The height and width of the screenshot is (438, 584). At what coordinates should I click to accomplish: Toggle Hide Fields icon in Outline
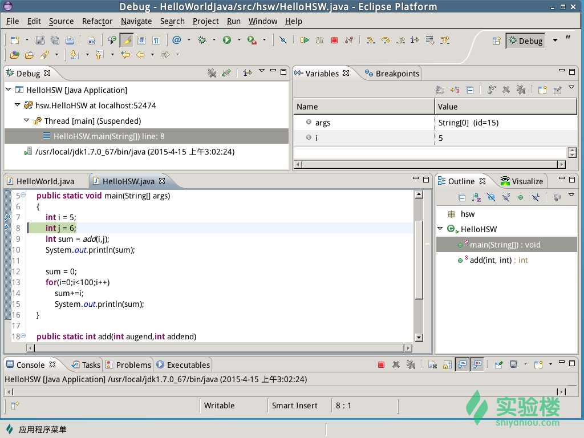coord(491,197)
